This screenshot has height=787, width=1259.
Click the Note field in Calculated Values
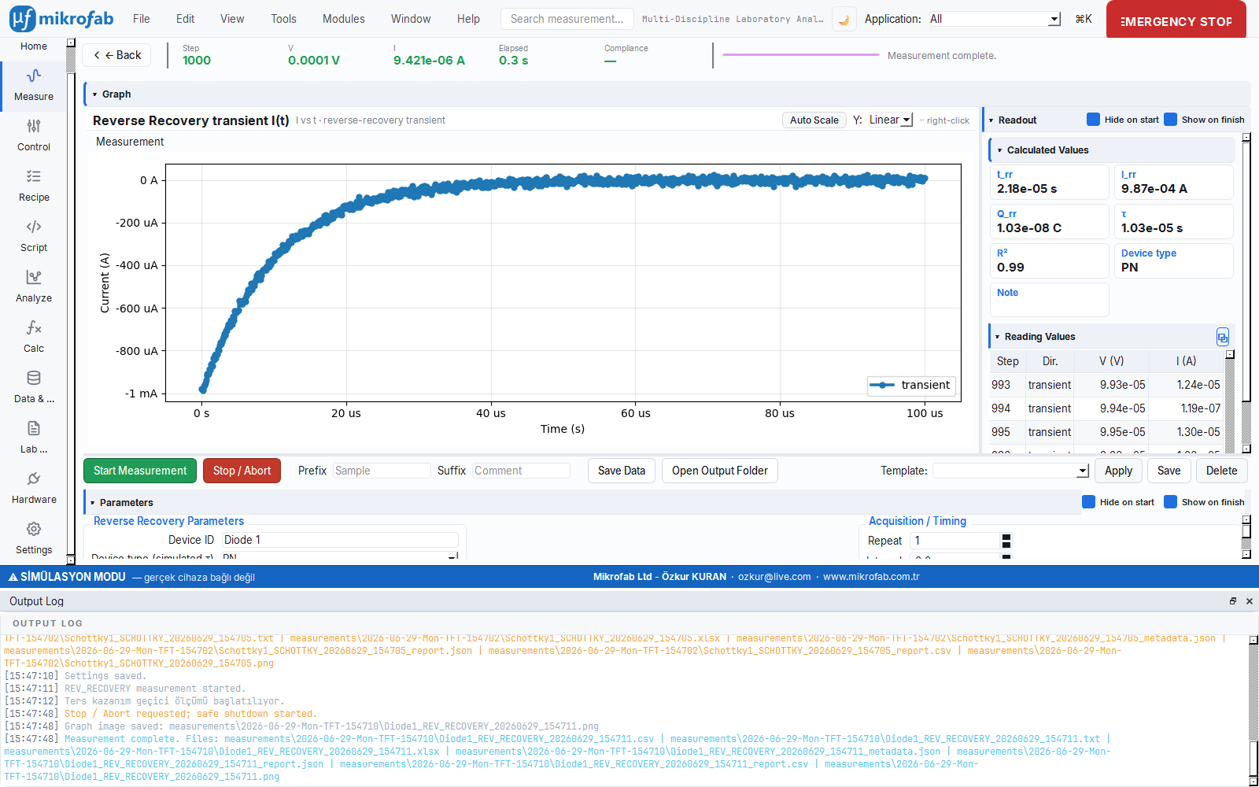tap(1049, 300)
